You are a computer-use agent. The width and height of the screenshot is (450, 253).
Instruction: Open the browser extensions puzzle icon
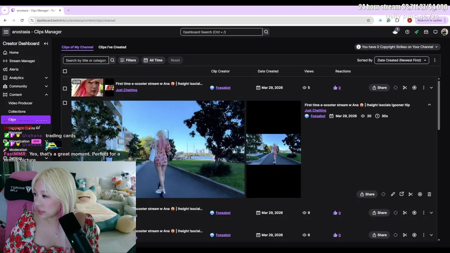click(x=397, y=20)
